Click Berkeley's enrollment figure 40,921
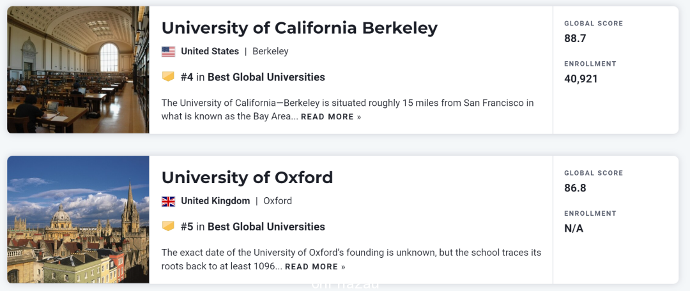 [x=581, y=79]
